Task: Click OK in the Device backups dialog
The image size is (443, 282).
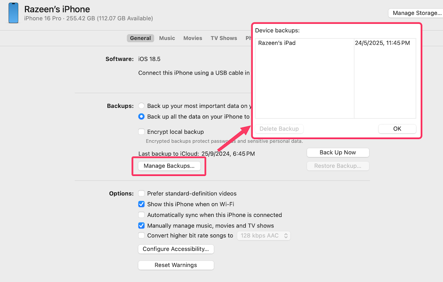Action: click(397, 129)
